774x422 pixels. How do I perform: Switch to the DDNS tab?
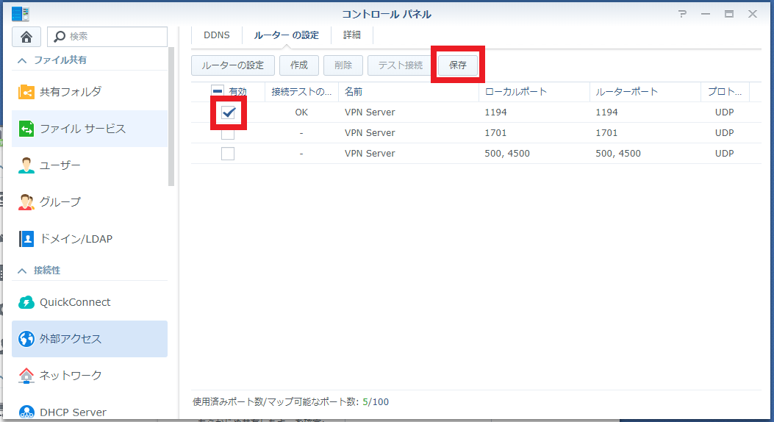217,35
